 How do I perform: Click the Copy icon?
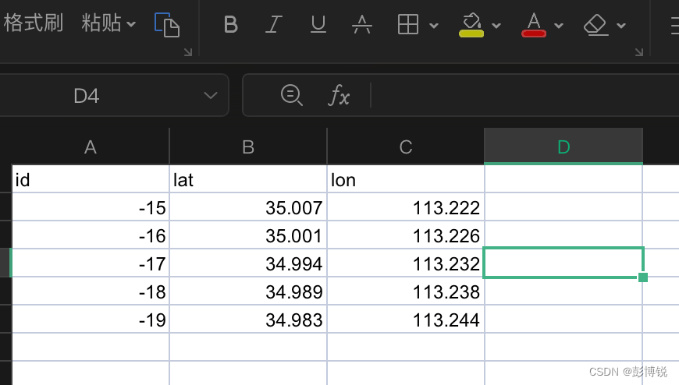pyautogui.click(x=167, y=25)
